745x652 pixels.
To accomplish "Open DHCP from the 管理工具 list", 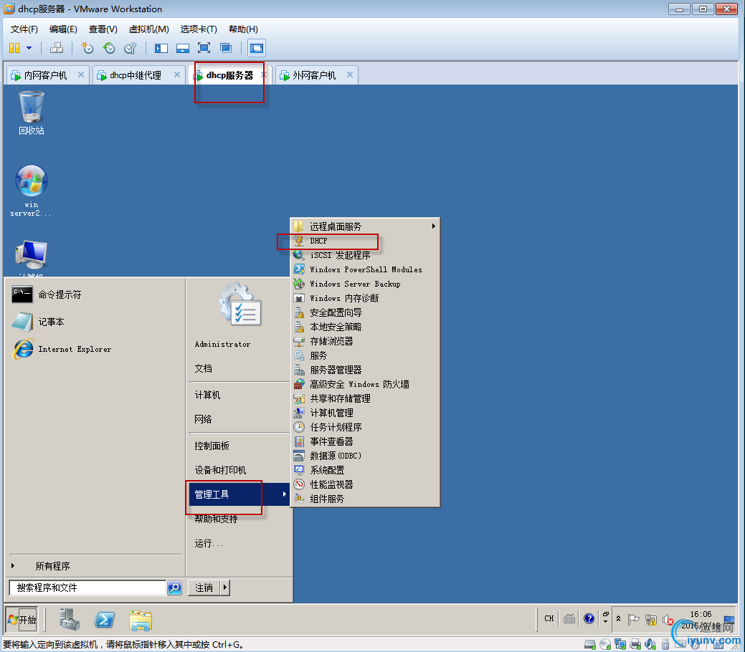I will pos(365,241).
